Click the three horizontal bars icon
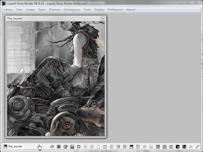The image size is (203, 152). pyautogui.click(x=171, y=146)
